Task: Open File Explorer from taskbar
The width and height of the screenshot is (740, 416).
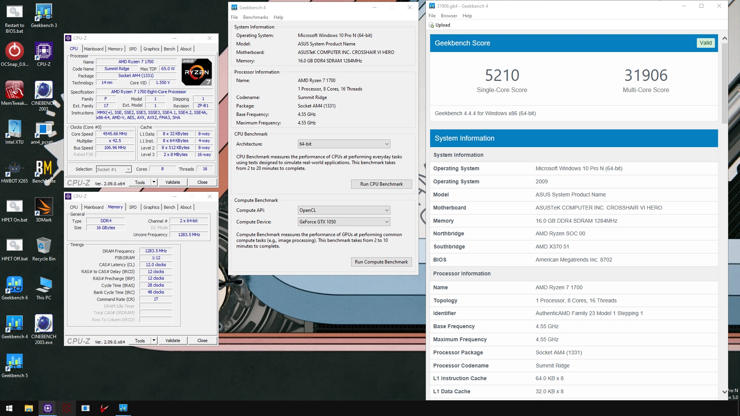Action: pyautogui.click(x=29, y=408)
